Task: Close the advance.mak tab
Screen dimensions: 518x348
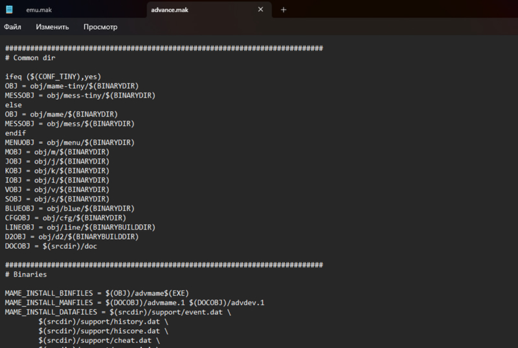Action: click(260, 10)
